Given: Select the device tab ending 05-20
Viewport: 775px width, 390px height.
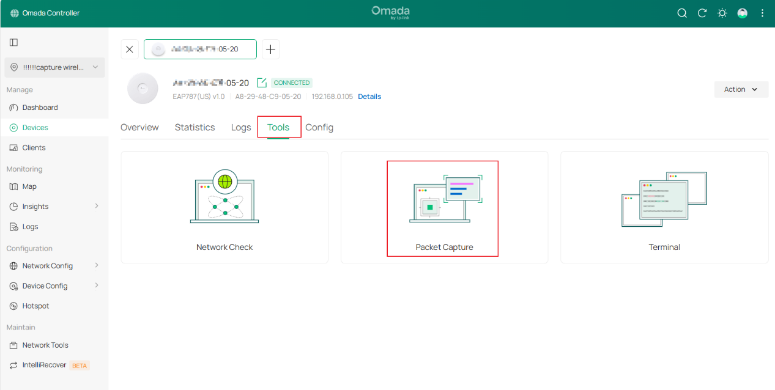Looking at the screenshot, I should click(x=200, y=50).
